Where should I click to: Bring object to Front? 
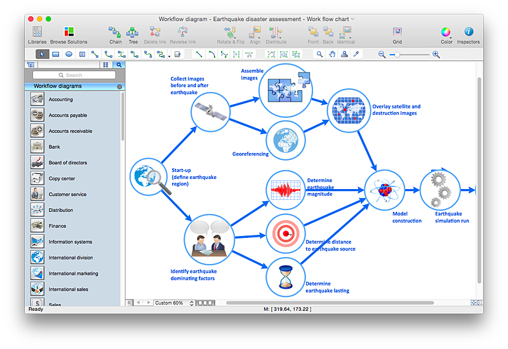313,36
